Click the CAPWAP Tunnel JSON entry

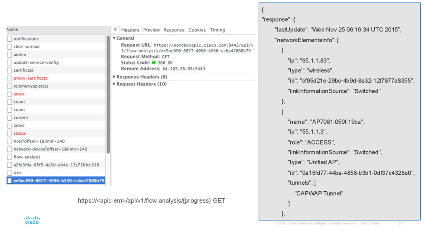click(319, 193)
